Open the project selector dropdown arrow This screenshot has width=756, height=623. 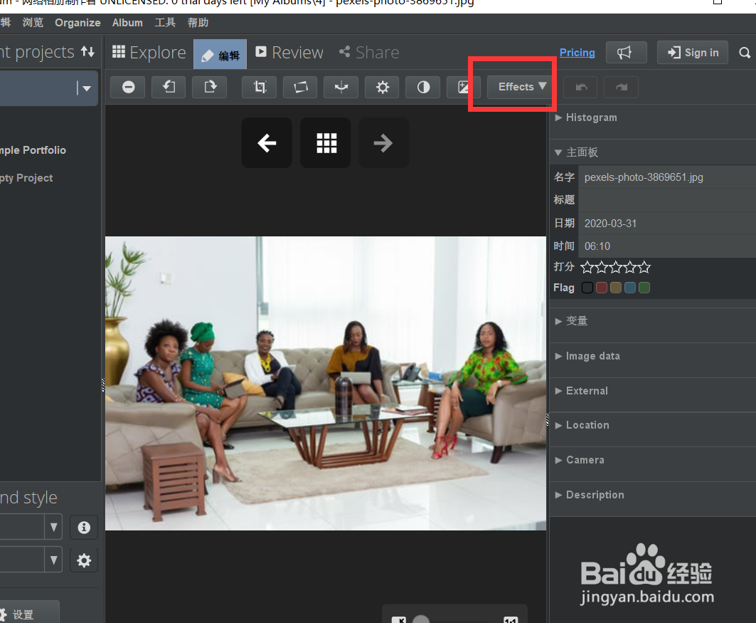coord(87,88)
